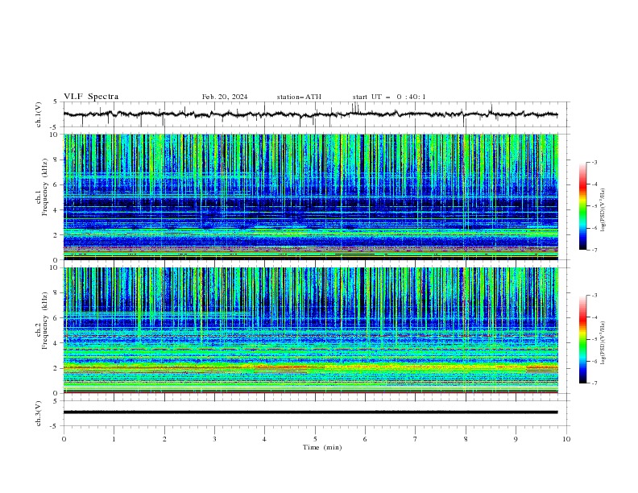This screenshot has height=493, width=638.
Task: Click the ch.1 spectrogram color bar
Action: pyautogui.click(x=582, y=206)
